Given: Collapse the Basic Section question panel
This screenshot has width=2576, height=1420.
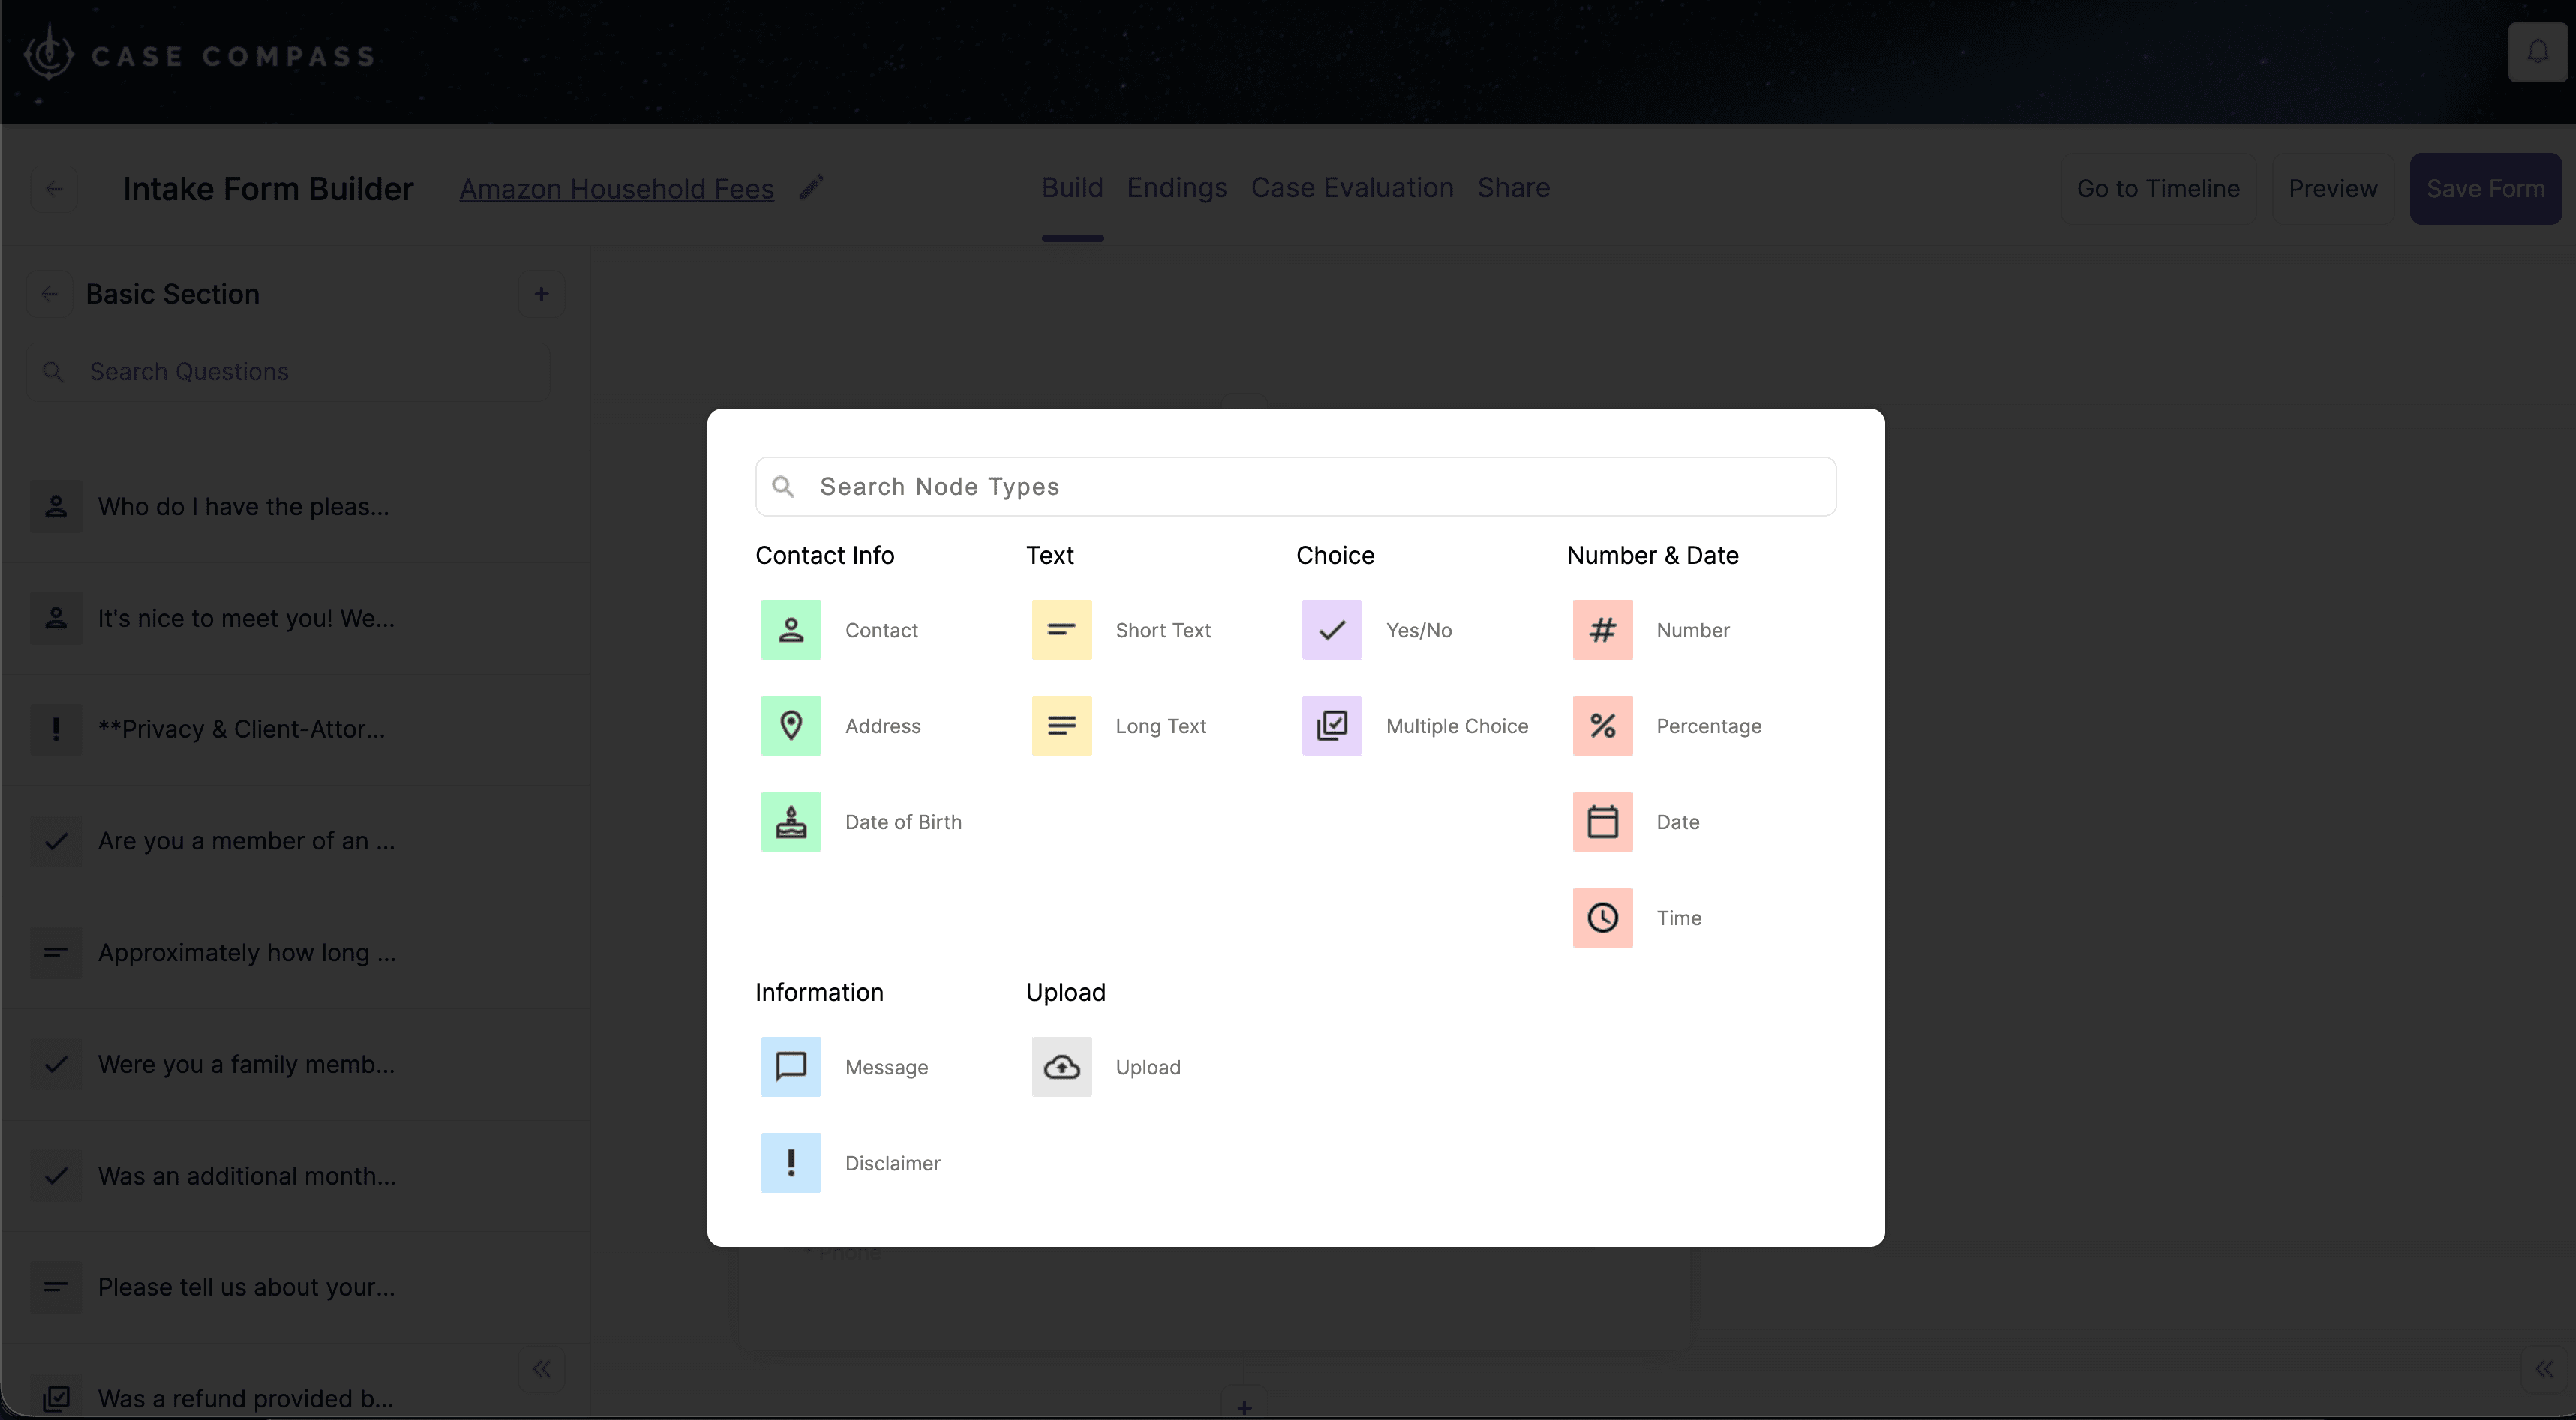Looking at the screenshot, I should [541, 1368].
